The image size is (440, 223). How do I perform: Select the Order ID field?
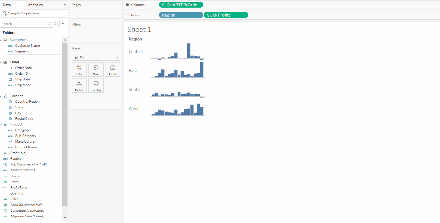(x=21, y=74)
